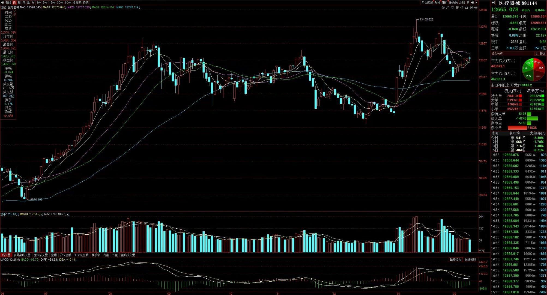Select the pencil drawing tool icon
Image resolution: width=547 pixels, height=295 pixels.
pos(448,7)
